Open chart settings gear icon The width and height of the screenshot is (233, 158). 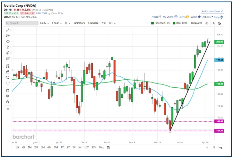(207, 23)
